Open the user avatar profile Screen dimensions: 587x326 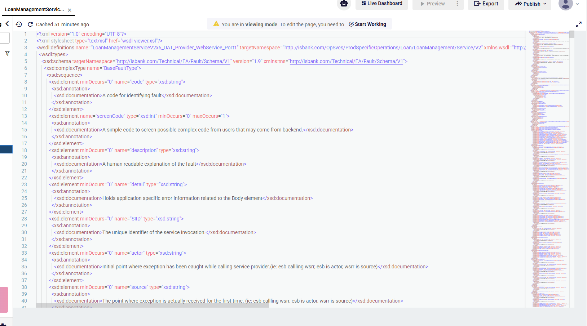click(x=565, y=4)
